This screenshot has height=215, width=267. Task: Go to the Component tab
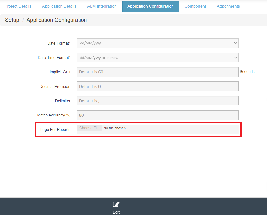(x=195, y=6)
